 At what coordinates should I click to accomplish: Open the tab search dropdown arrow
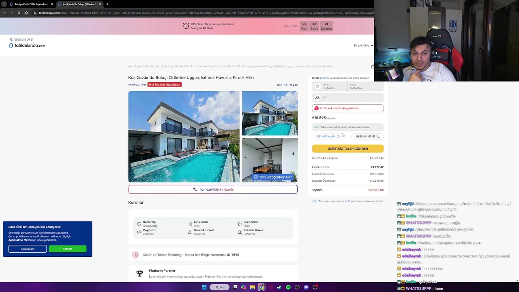click(4, 4)
